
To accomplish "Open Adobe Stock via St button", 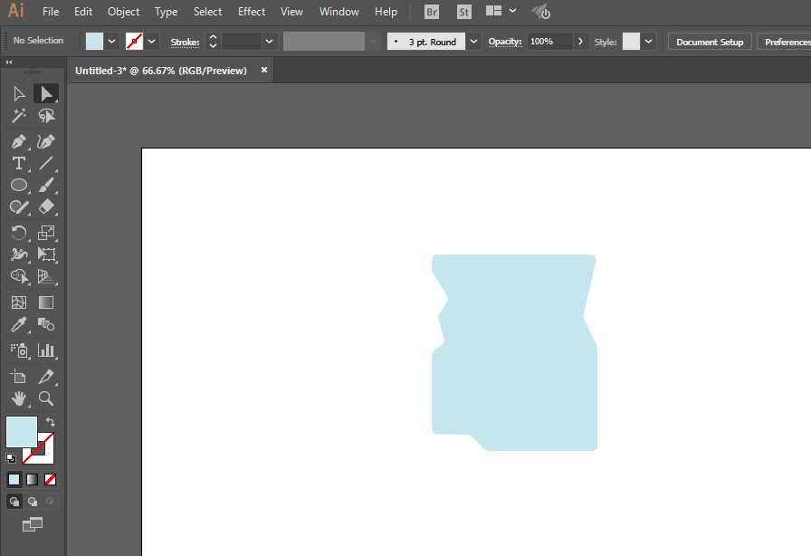I will click(x=464, y=12).
